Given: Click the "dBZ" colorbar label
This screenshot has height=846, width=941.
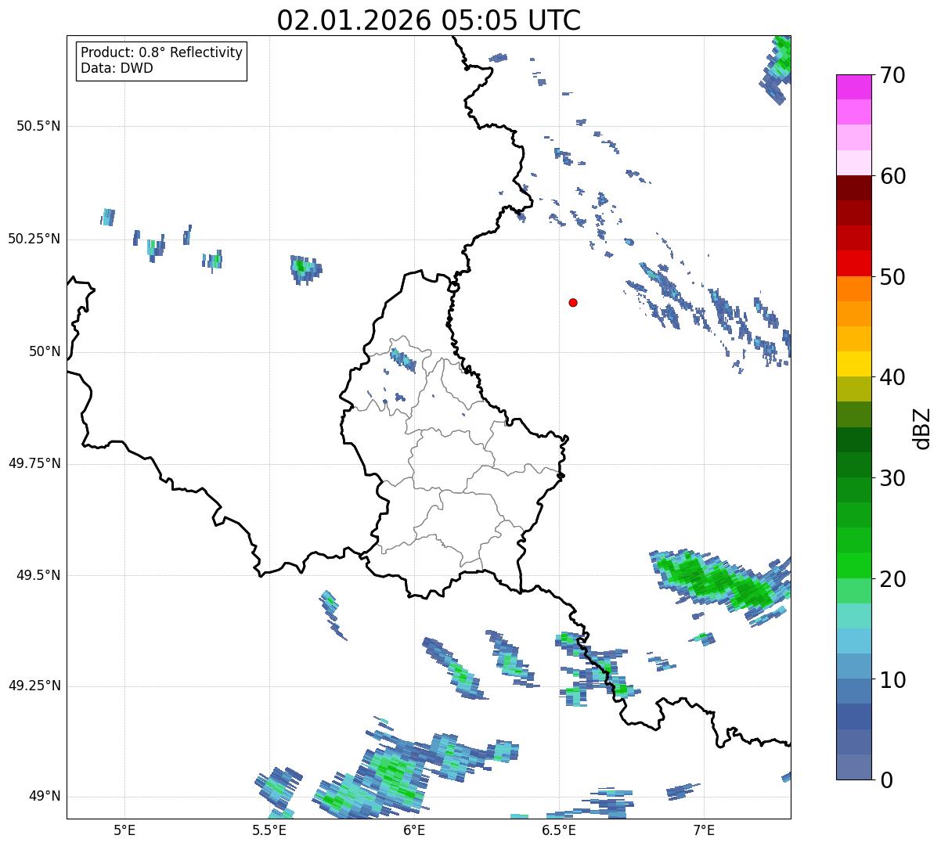Looking at the screenshot, I should click(922, 427).
